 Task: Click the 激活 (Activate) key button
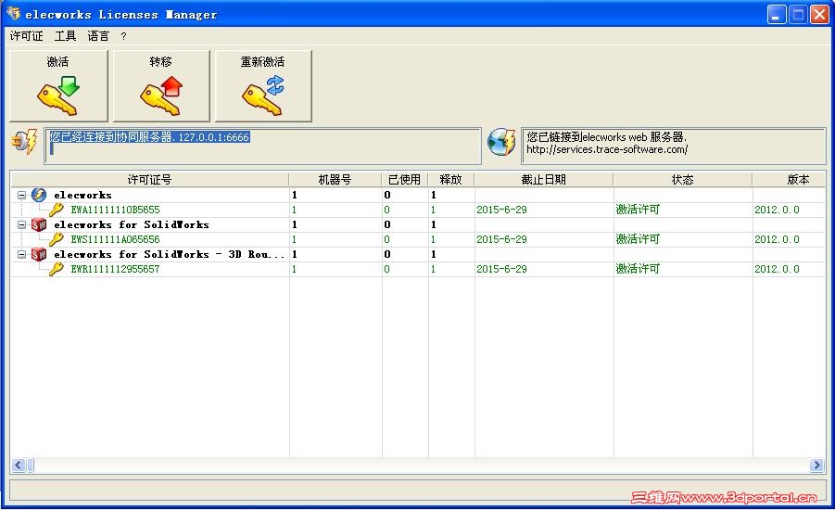pyautogui.click(x=58, y=86)
